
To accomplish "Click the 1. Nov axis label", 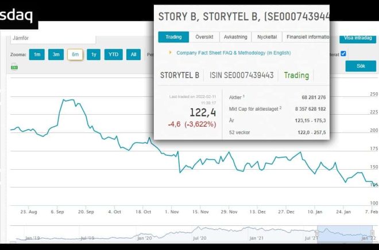I will pyautogui.click(x=172, y=212).
